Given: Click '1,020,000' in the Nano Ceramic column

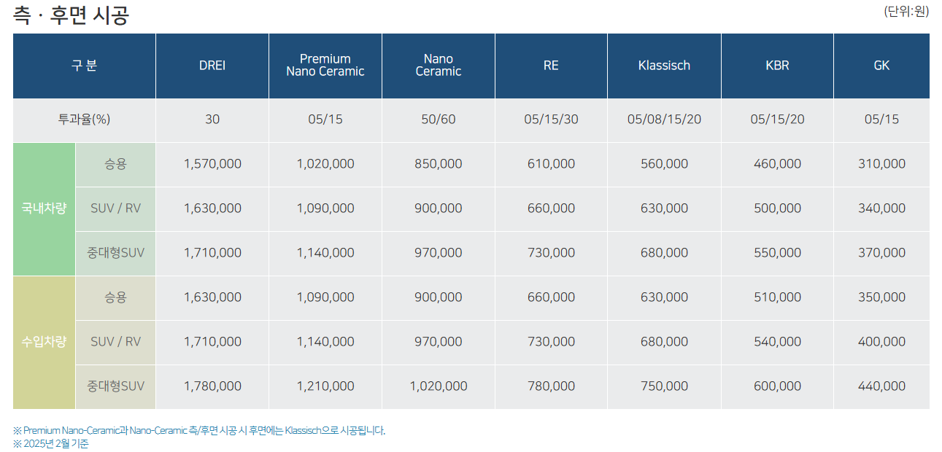Looking at the screenshot, I should click(x=439, y=386).
